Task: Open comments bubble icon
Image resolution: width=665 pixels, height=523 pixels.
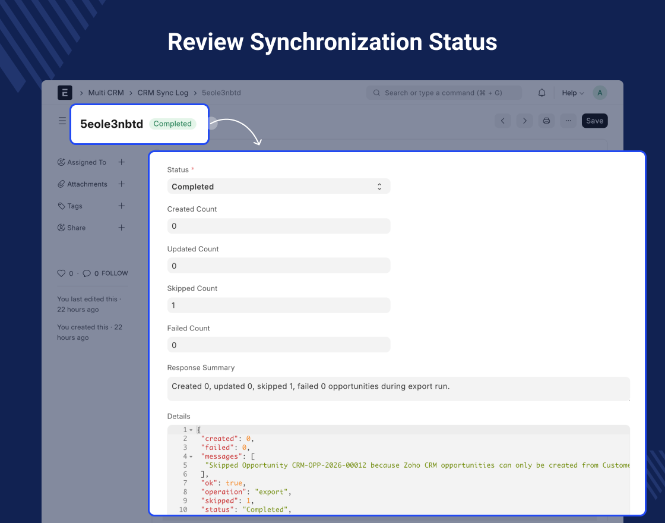Action: point(87,273)
